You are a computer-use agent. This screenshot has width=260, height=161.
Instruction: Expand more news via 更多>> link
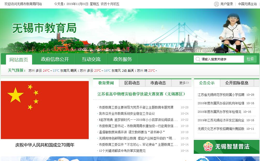click(x=184, y=83)
